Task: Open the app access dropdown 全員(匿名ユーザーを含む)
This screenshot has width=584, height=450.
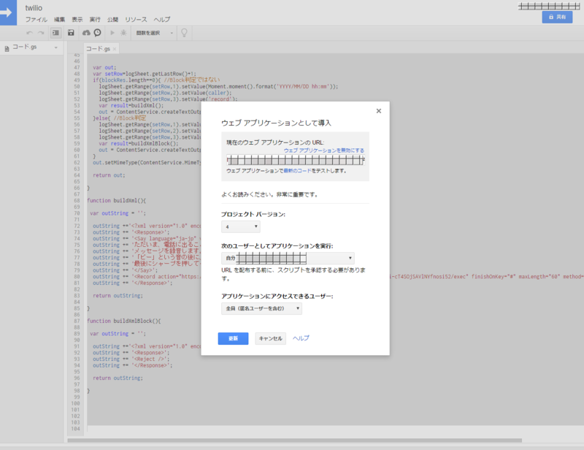Action: tap(261, 308)
